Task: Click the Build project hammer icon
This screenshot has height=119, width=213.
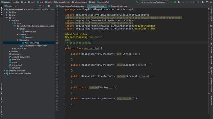Action: click(x=137, y=2)
